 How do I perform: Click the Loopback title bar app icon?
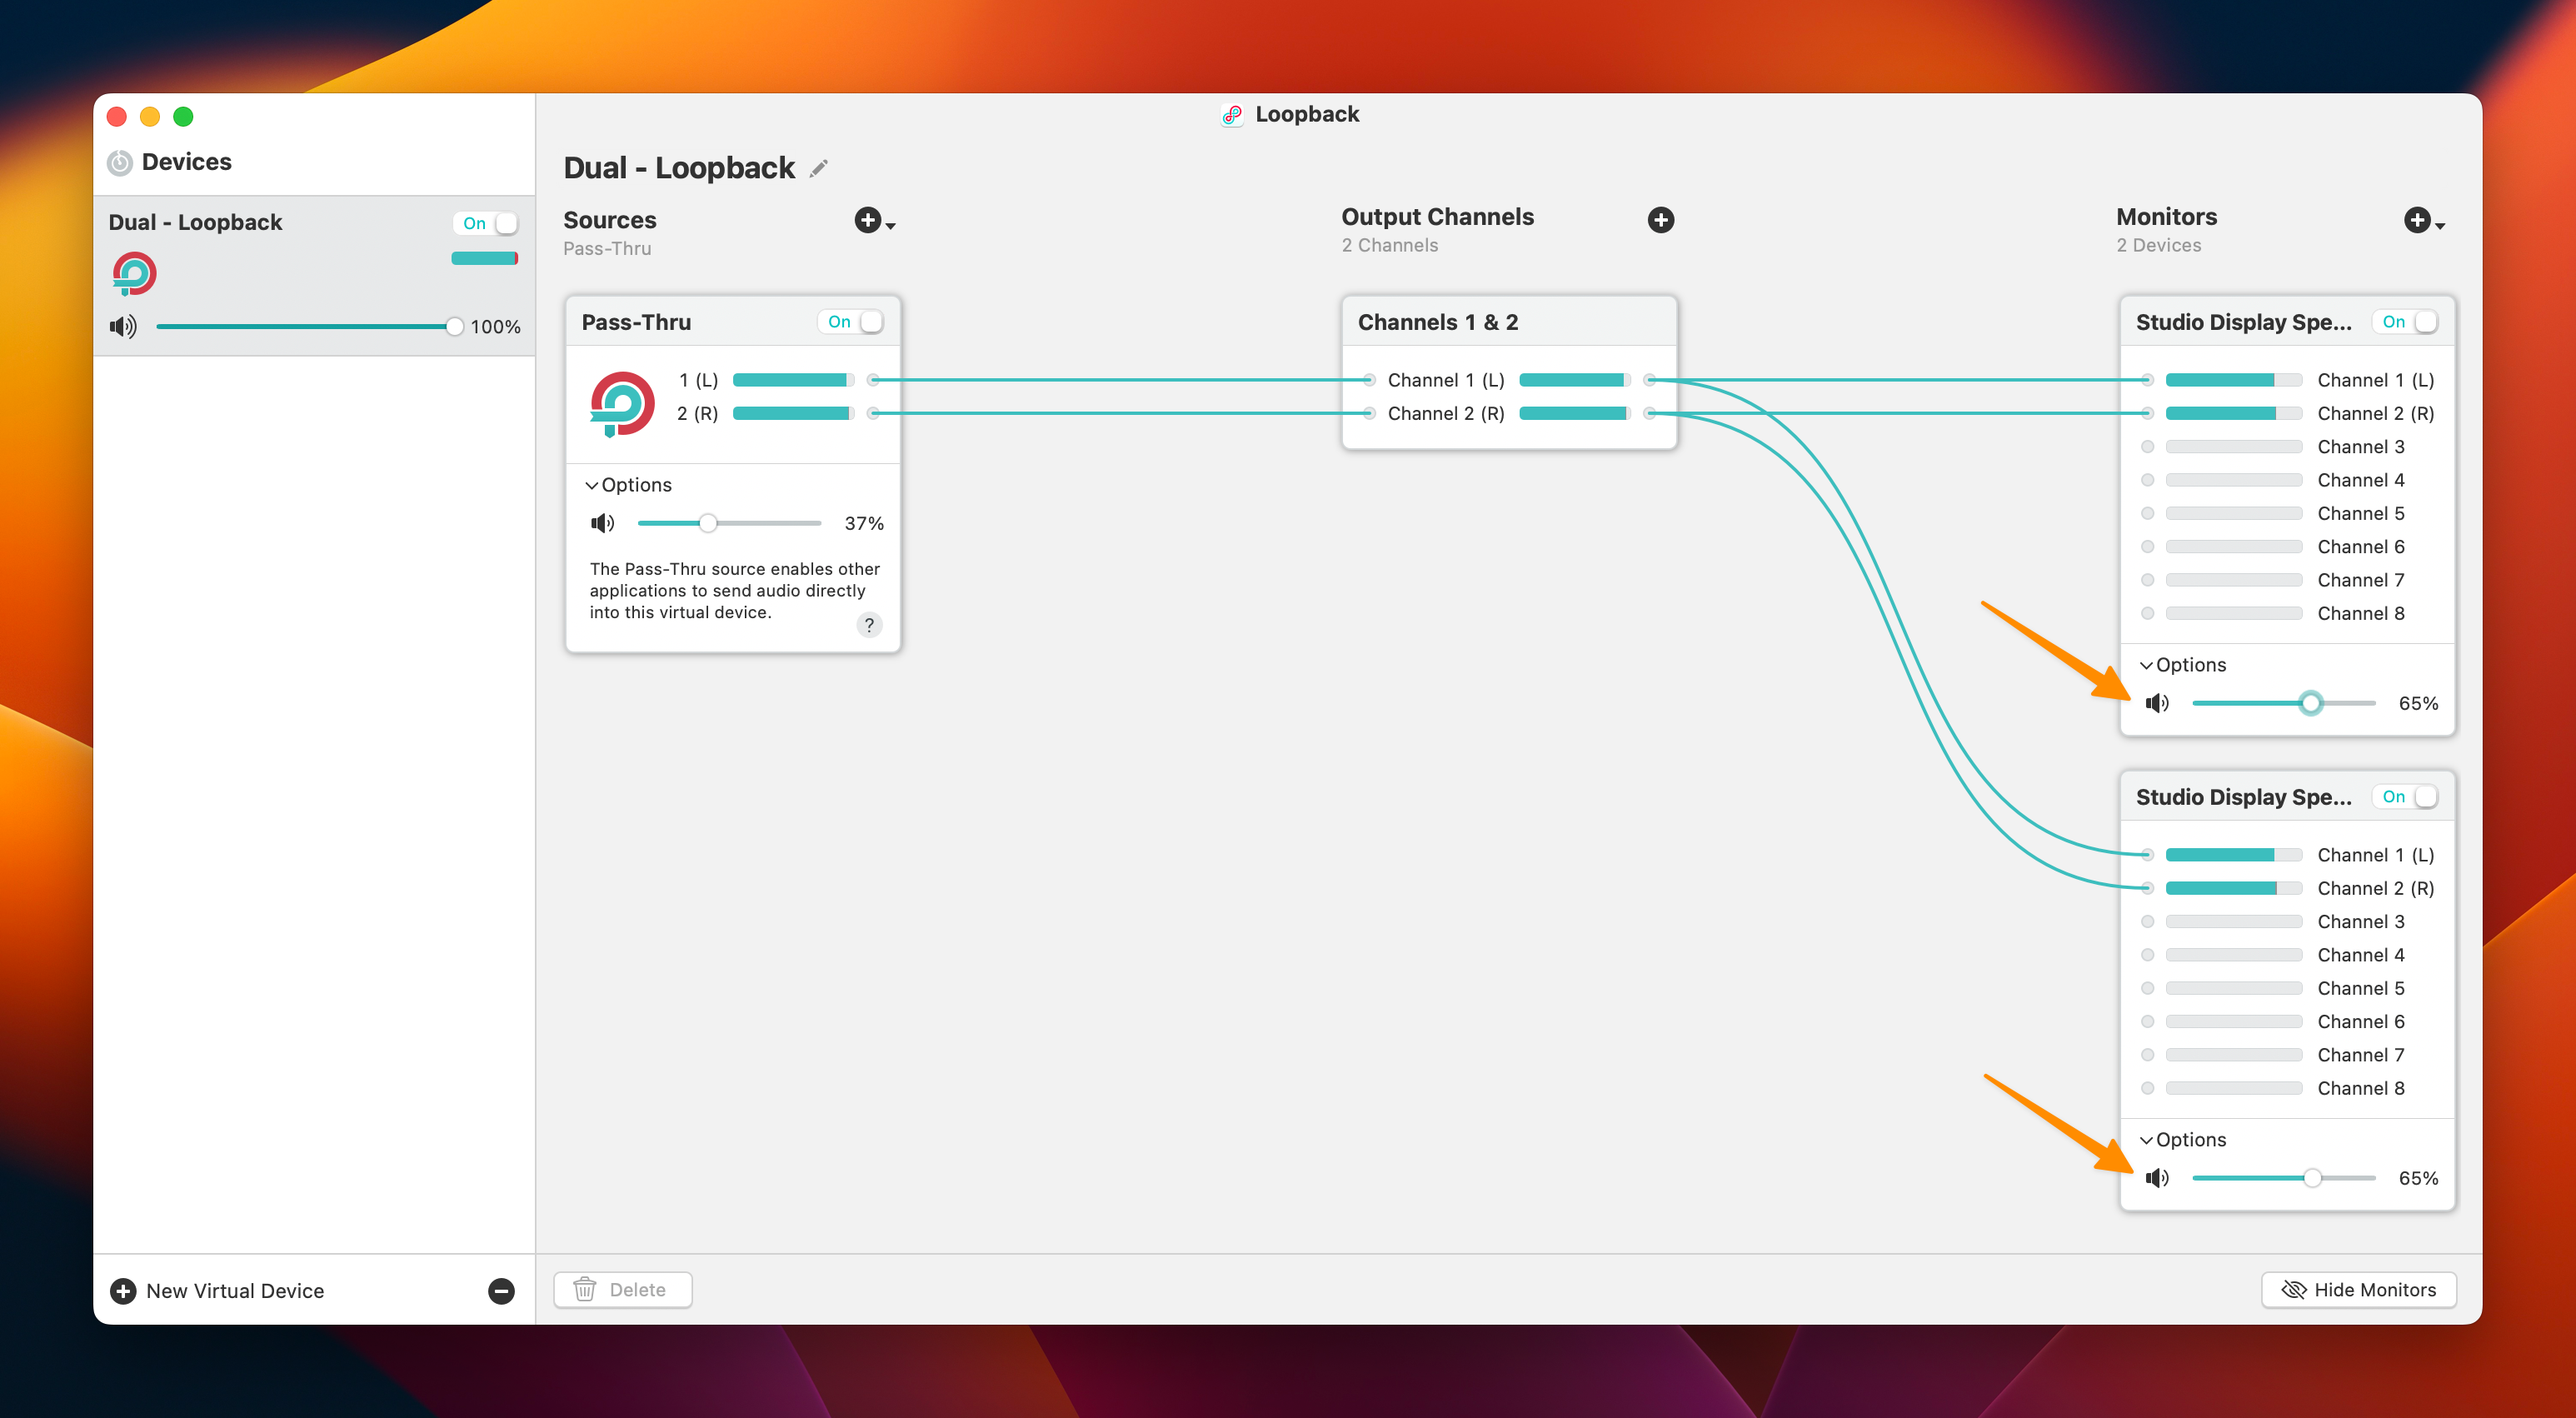[x=1233, y=115]
